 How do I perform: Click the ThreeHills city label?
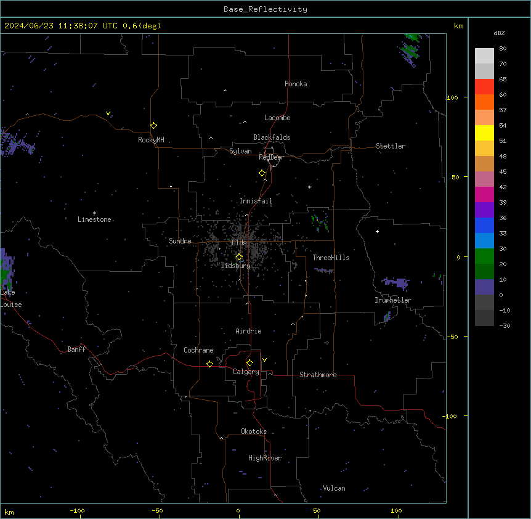pyautogui.click(x=331, y=258)
